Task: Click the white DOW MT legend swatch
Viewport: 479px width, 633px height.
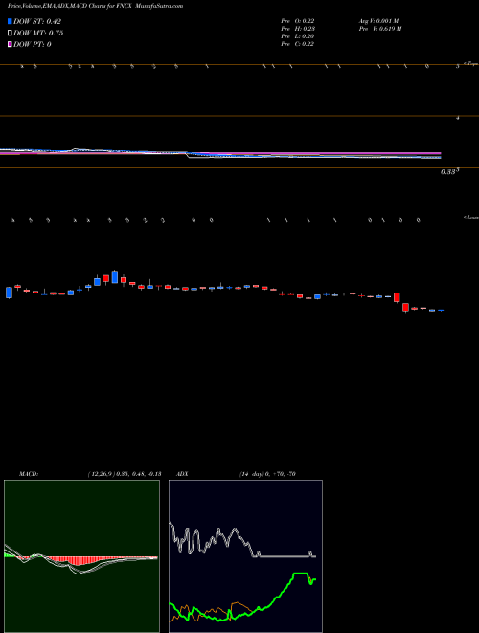Action: [10, 34]
